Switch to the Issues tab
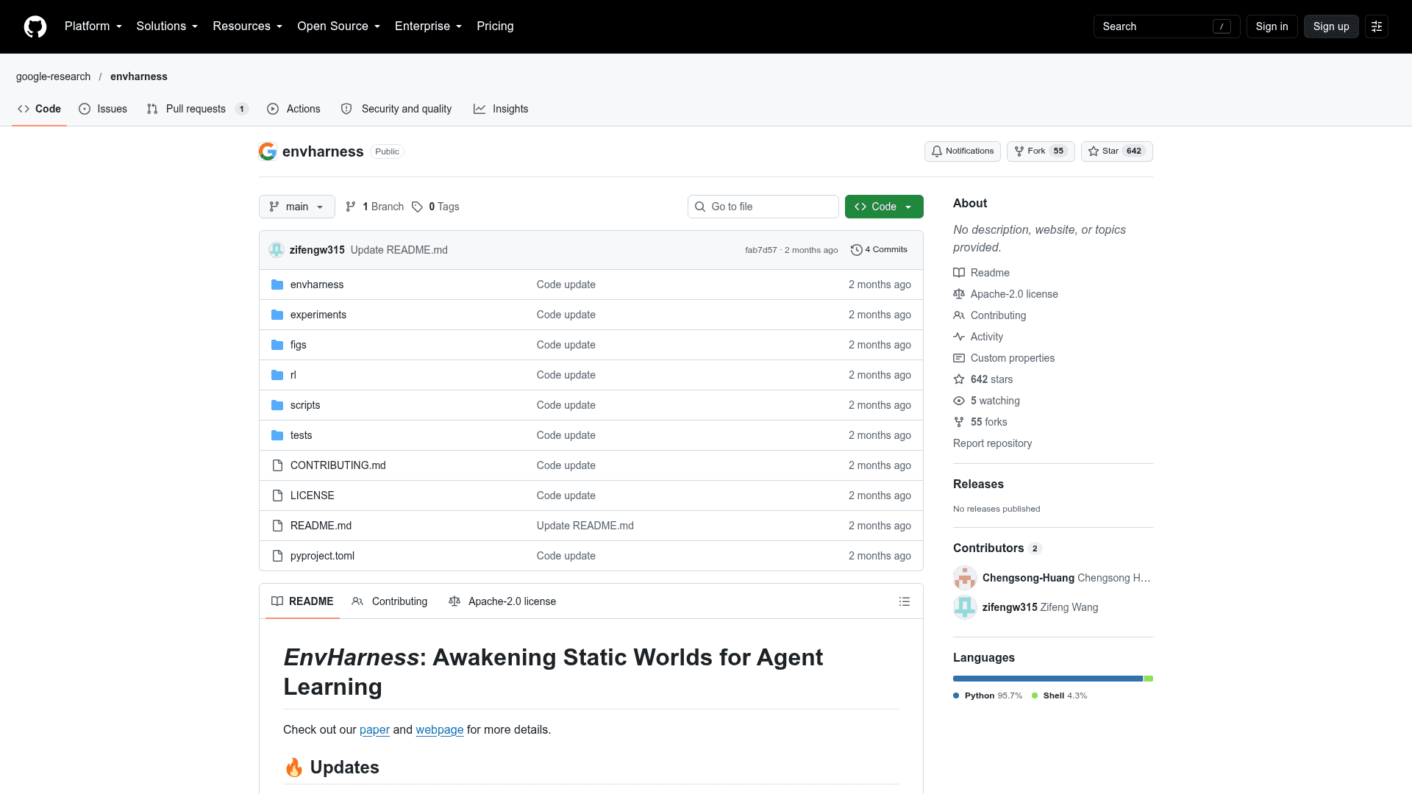Image resolution: width=1412 pixels, height=794 pixels. [103, 109]
